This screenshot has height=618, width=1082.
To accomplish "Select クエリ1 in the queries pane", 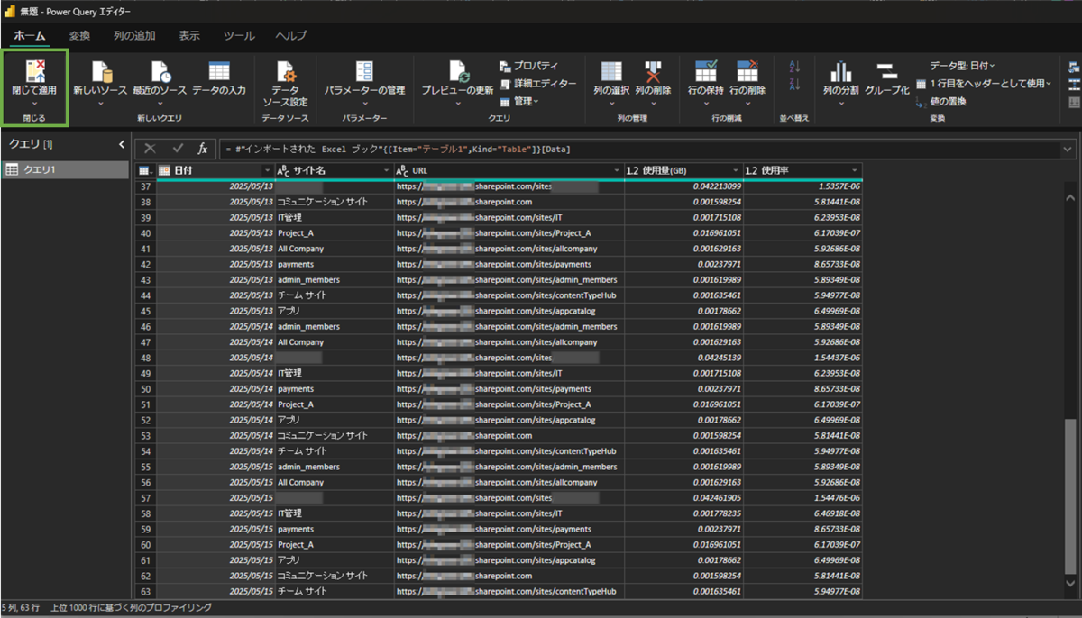I will (65, 169).
